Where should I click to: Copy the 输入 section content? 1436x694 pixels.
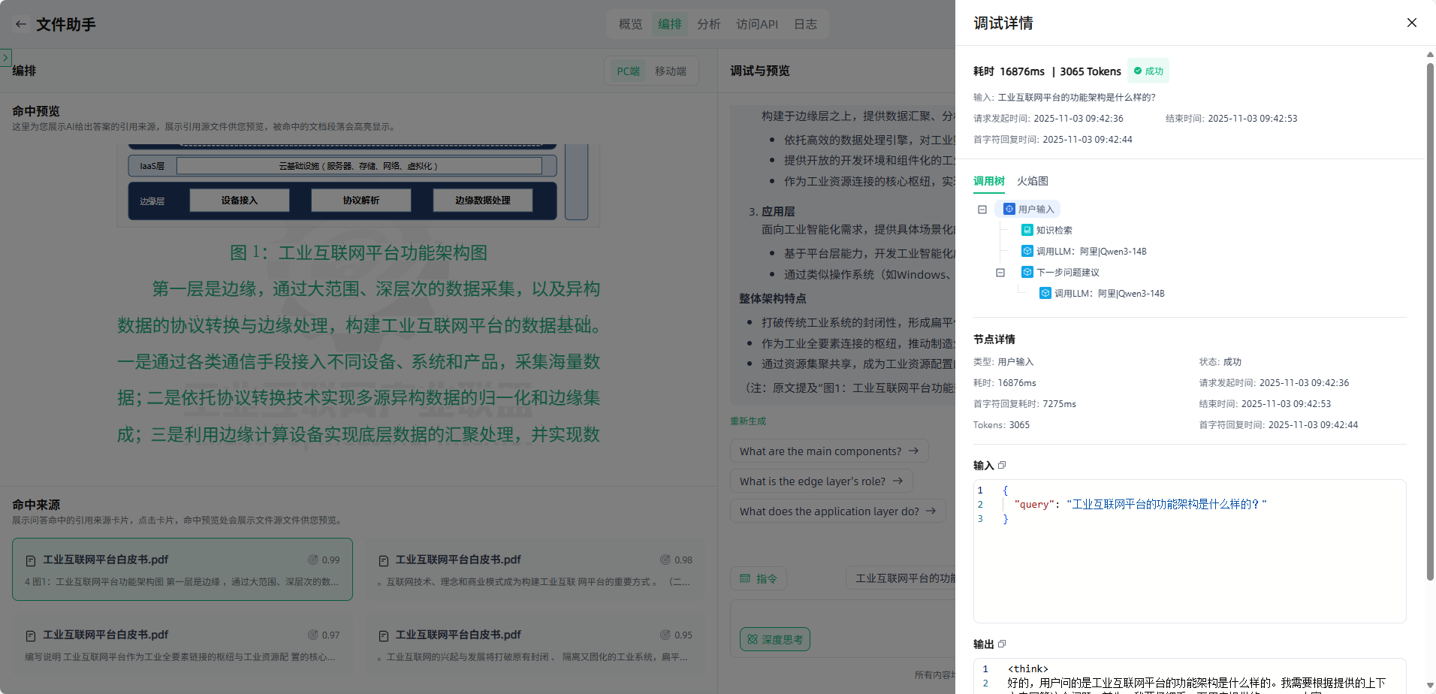tap(1002, 465)
